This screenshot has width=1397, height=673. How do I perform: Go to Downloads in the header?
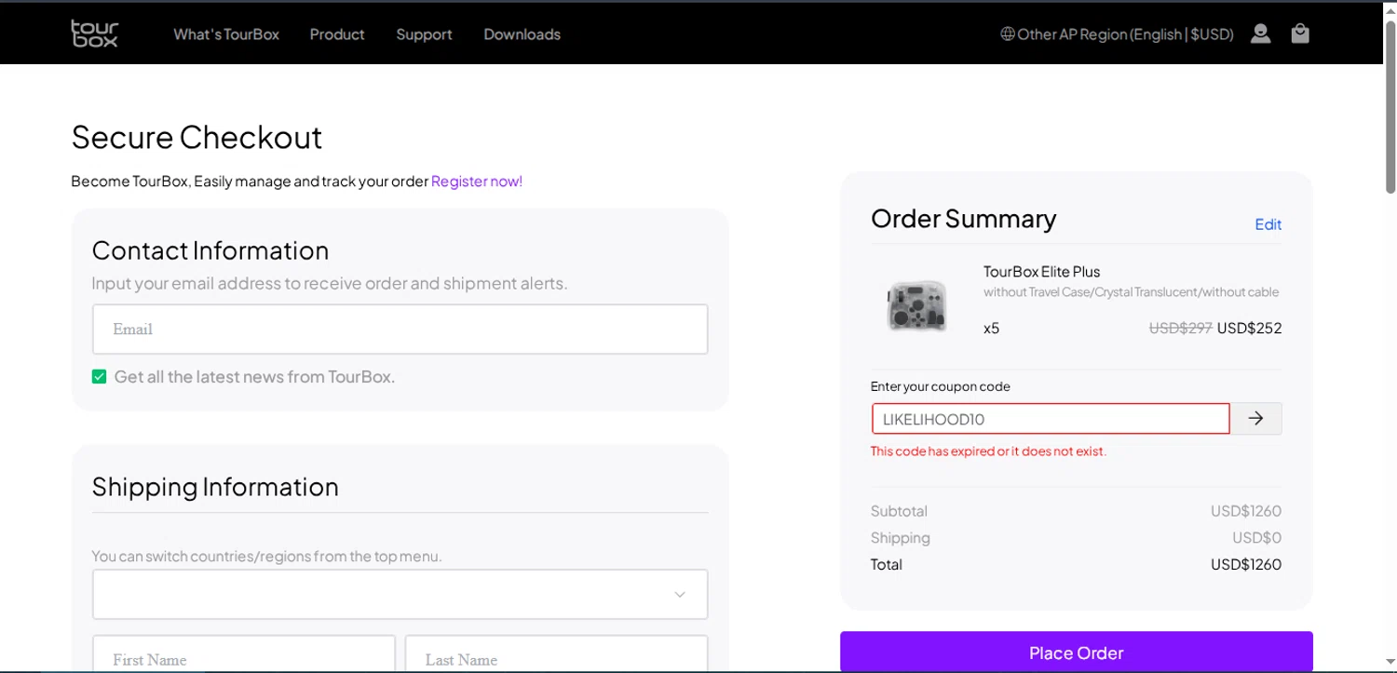(x=522, y=34)
